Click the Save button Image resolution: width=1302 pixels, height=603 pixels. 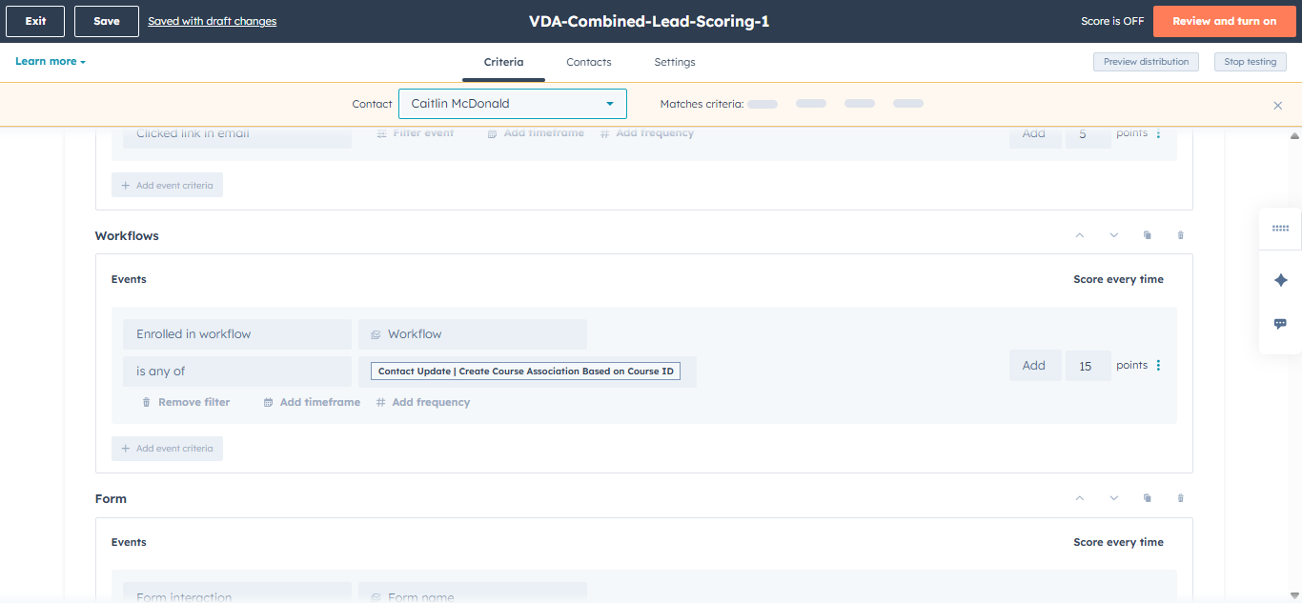(x=107, y=21)
